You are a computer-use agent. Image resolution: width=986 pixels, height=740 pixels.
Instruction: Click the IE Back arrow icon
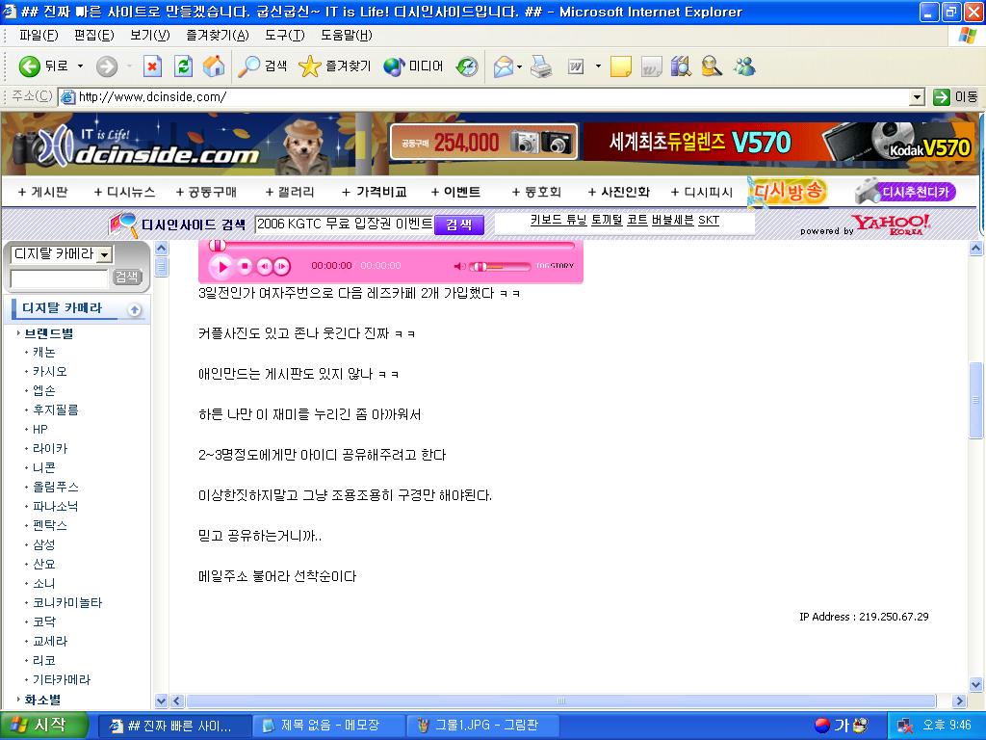pyautogui.click(x=29, y=66)
